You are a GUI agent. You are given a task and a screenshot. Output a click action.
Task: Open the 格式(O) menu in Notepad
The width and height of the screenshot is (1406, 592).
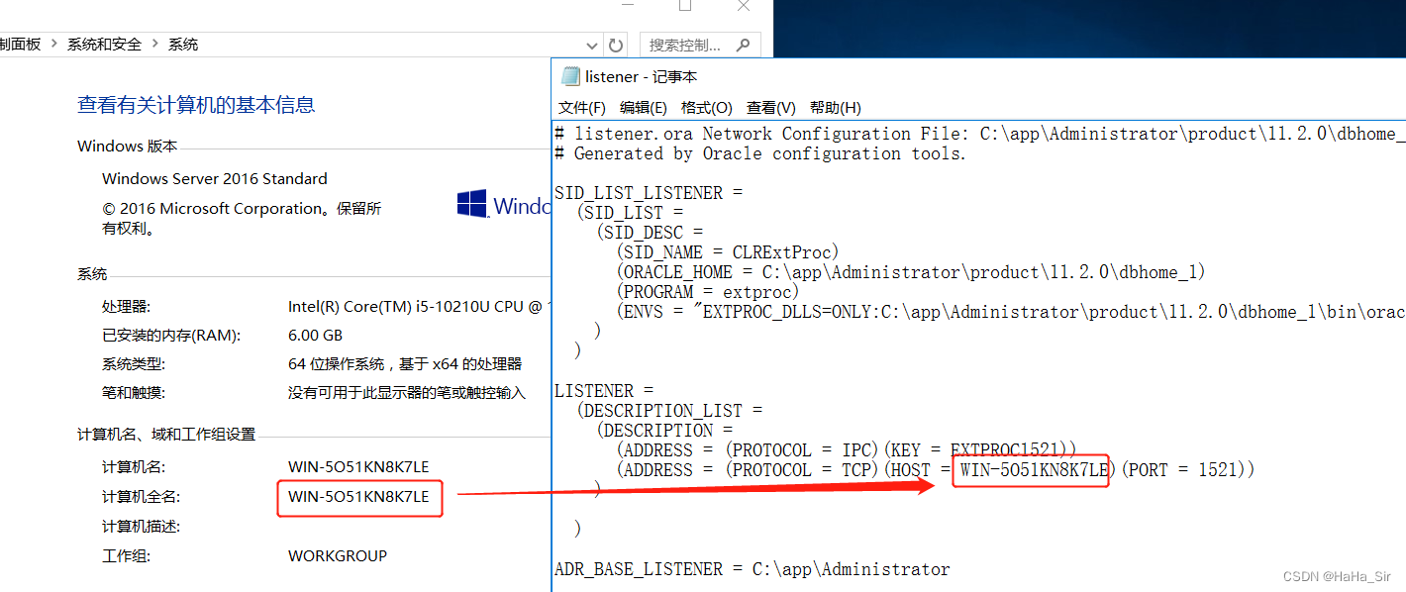pyautogui.click(x=707, y=107)
